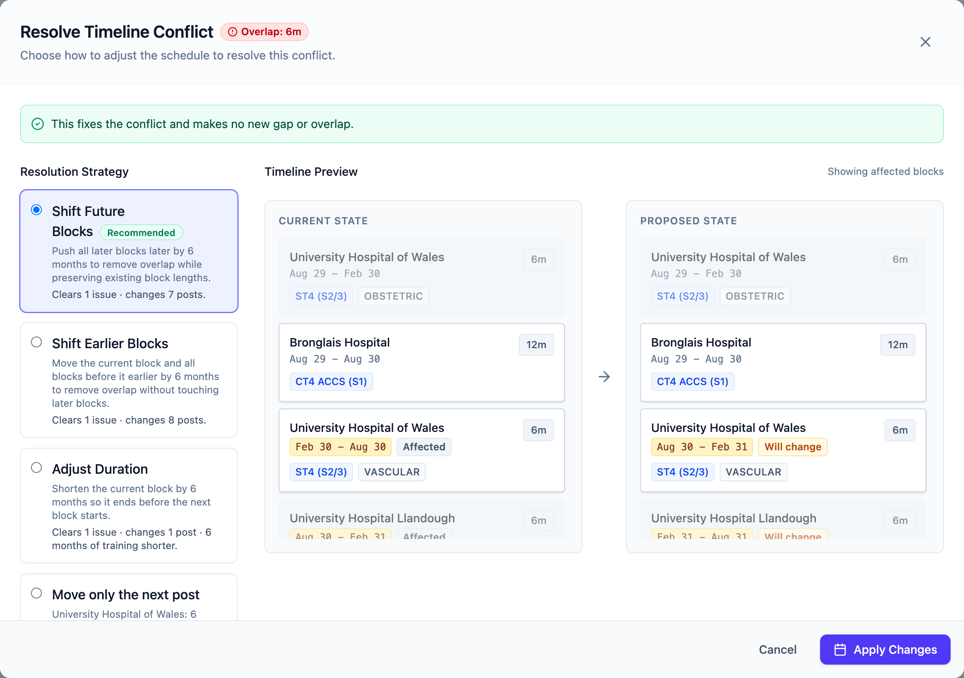Click the 'Feb 30 – Aug 30' date chip

click(340, 447)
